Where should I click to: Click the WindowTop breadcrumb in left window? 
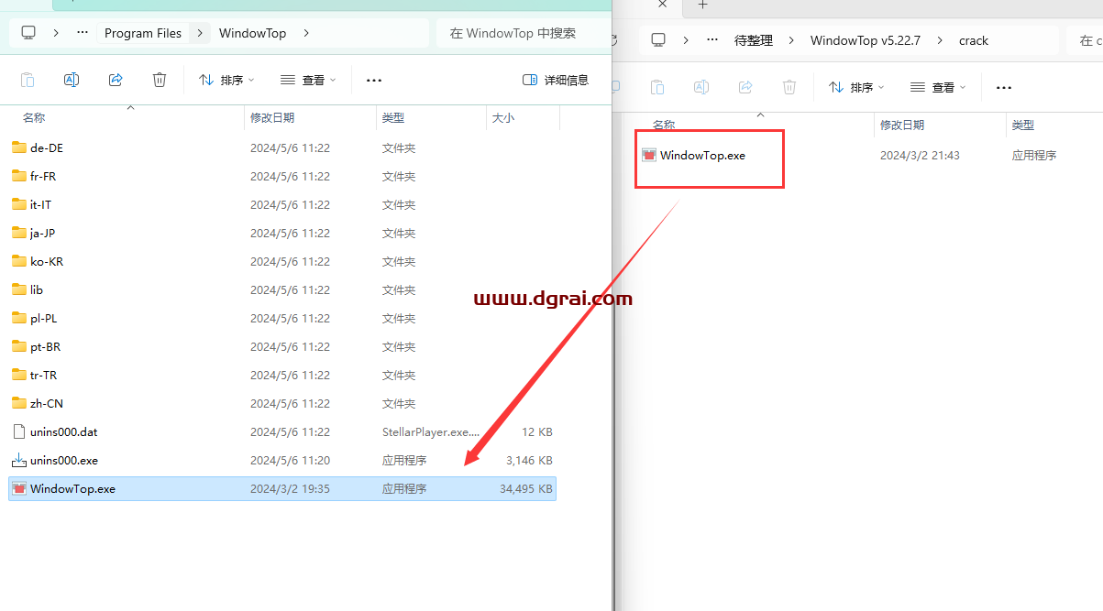252,33
